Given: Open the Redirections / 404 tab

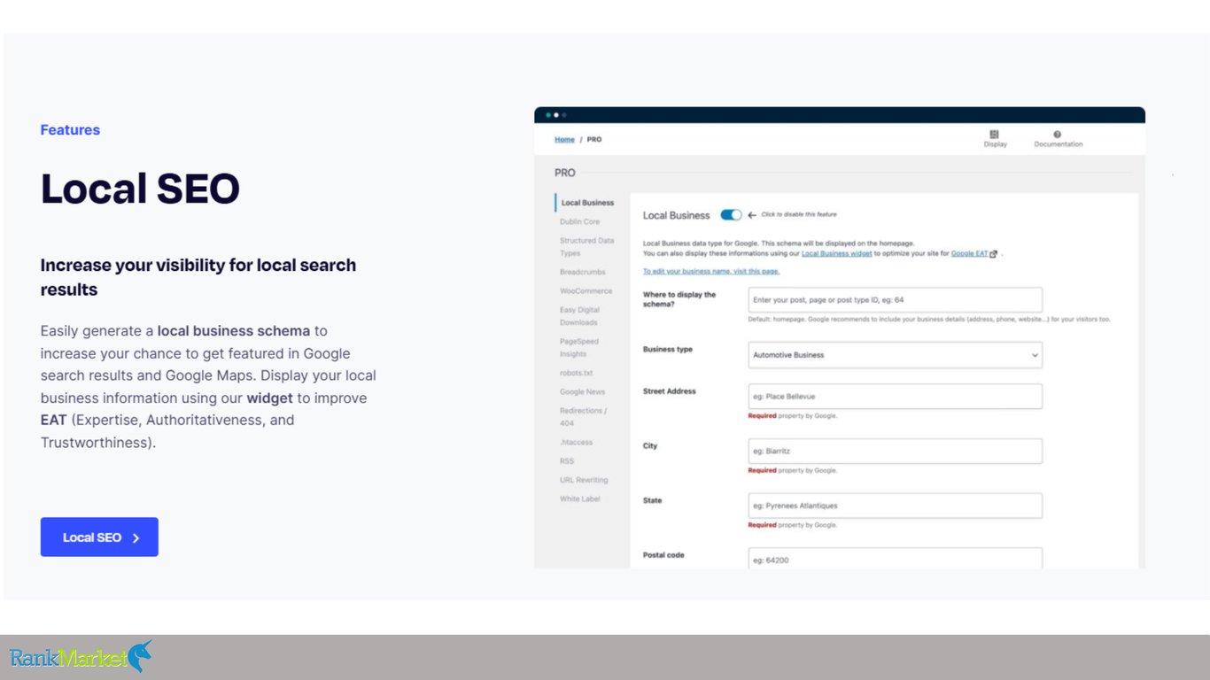Looking at the screenshot, I should point(583,417).
